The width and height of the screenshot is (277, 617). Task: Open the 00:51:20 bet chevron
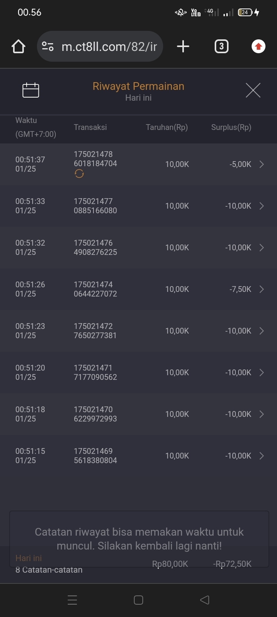pyautogui.click(x=262, y=373)
